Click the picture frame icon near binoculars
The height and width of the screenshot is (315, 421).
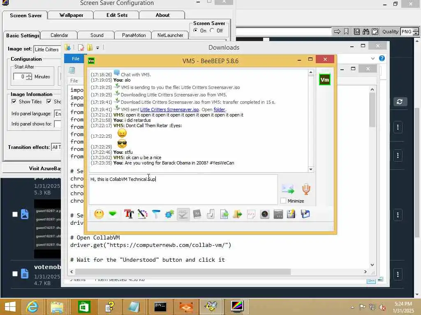(356, 32)
